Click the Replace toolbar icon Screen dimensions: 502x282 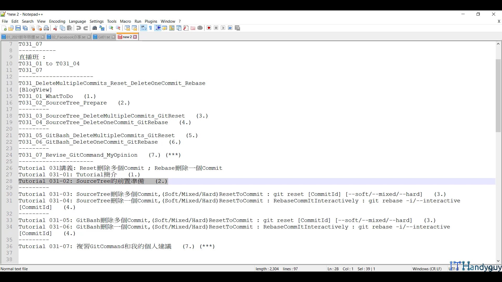tap(102, 28)
